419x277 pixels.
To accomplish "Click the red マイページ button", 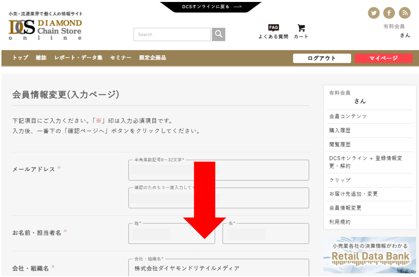I will coord(383,59).
